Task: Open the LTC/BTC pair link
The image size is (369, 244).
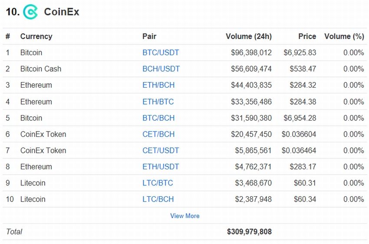Action: (x=158, y=183)
